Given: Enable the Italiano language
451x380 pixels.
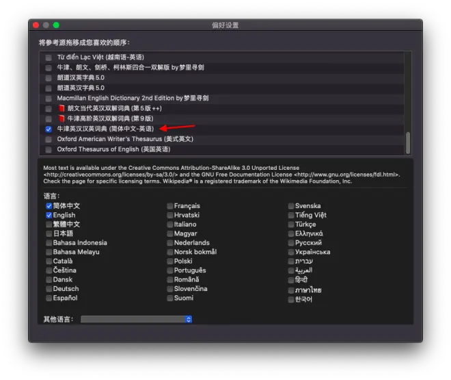Looking at the screenshot, I should pos(170,225).
